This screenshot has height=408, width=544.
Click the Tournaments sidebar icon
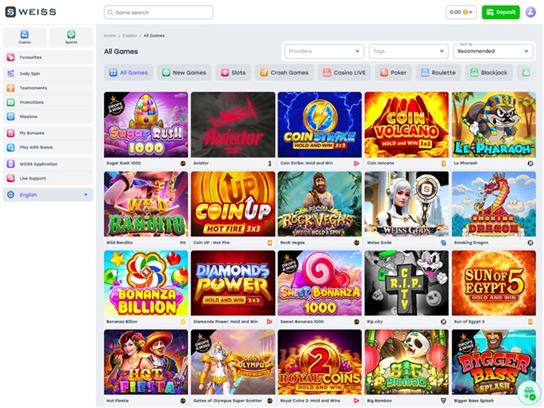[x=11, y=88]
